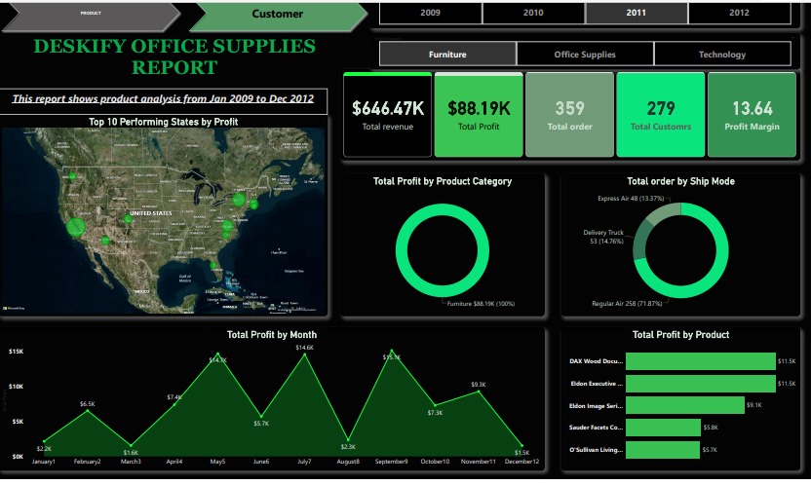811x485 pixels.
Task: Click the May $14.3K data point
Action: 217,354
